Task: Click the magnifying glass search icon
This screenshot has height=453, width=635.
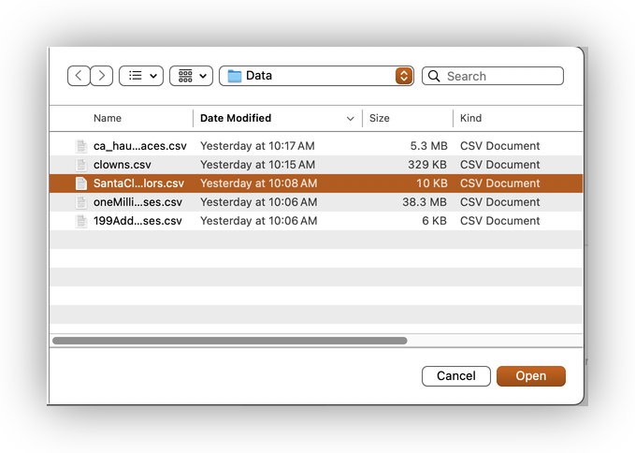Action: pos(435,77)
